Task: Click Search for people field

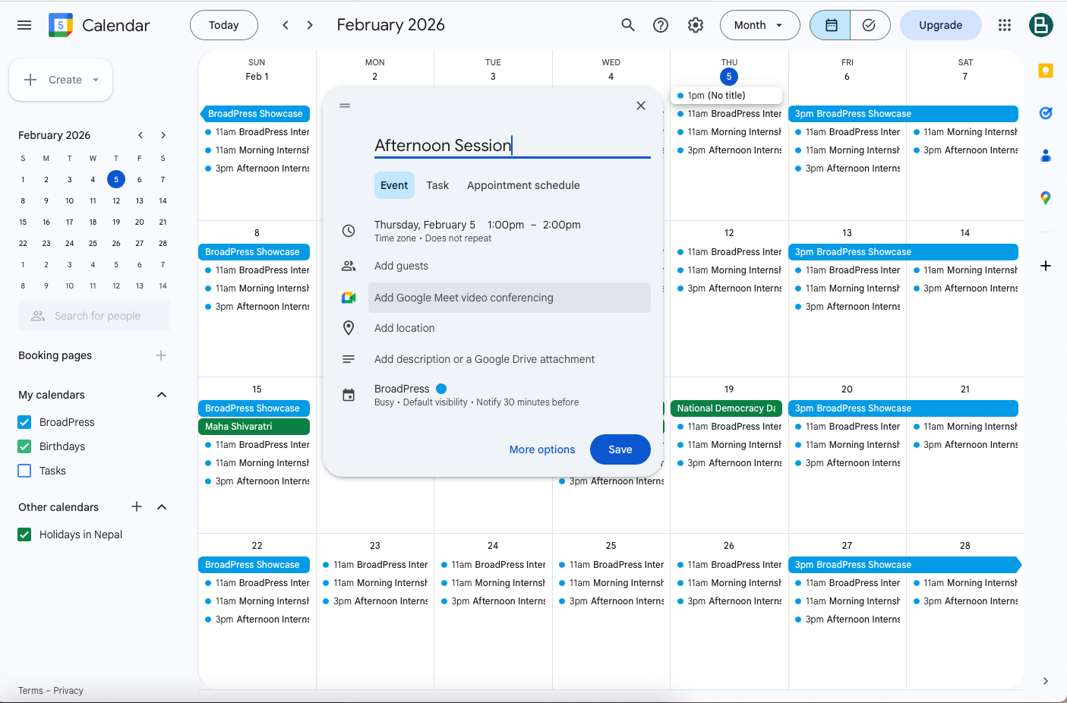Action: tap(94, 316)
